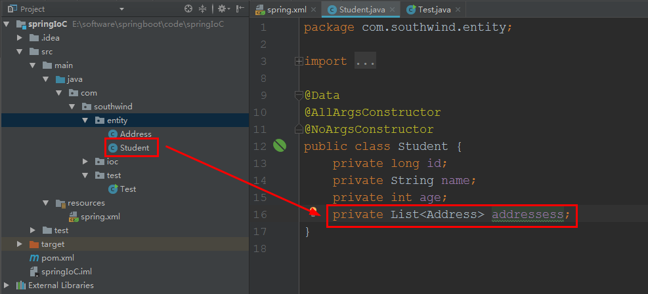Collapse the resources folder
Image resolution: width=648 pixels, height=294 pixels.
pos(45,203)
